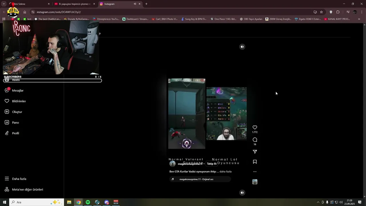Open the shield extension icon
The width and height of the screenshot is (366, 206).
331,12
